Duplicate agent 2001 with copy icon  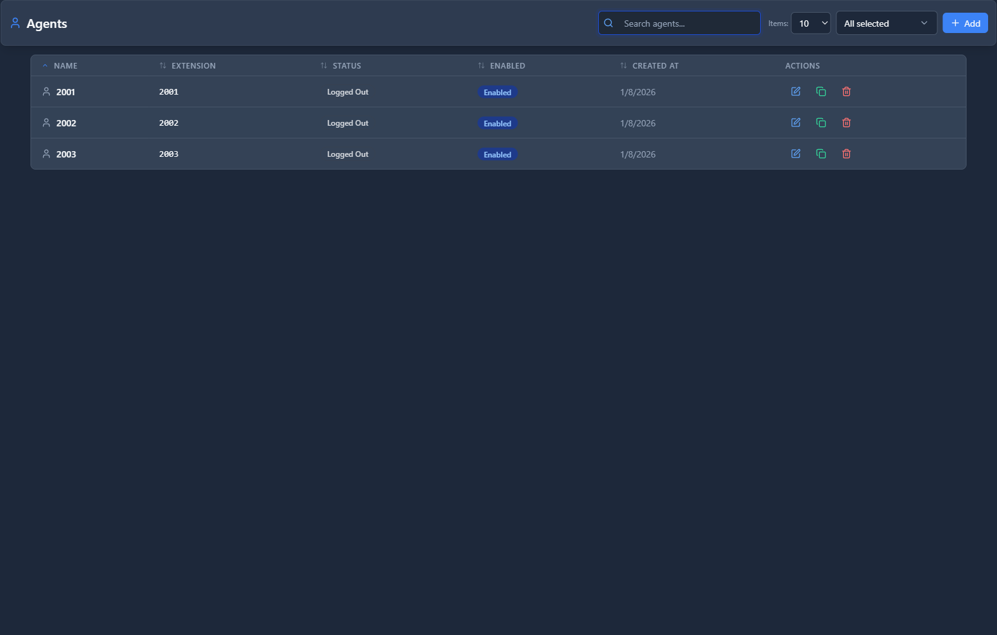[820, 91]
